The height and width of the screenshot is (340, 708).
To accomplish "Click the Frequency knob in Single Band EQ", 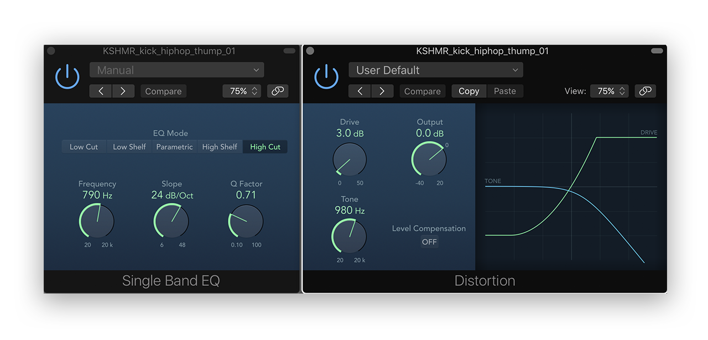I will point(97,221).
